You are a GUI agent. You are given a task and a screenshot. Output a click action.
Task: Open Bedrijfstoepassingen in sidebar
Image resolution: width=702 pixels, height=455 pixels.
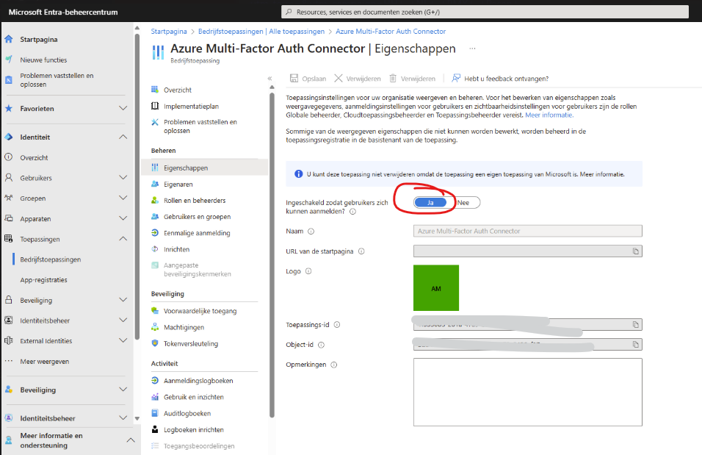pyautogui.click(x=51, y=259)
